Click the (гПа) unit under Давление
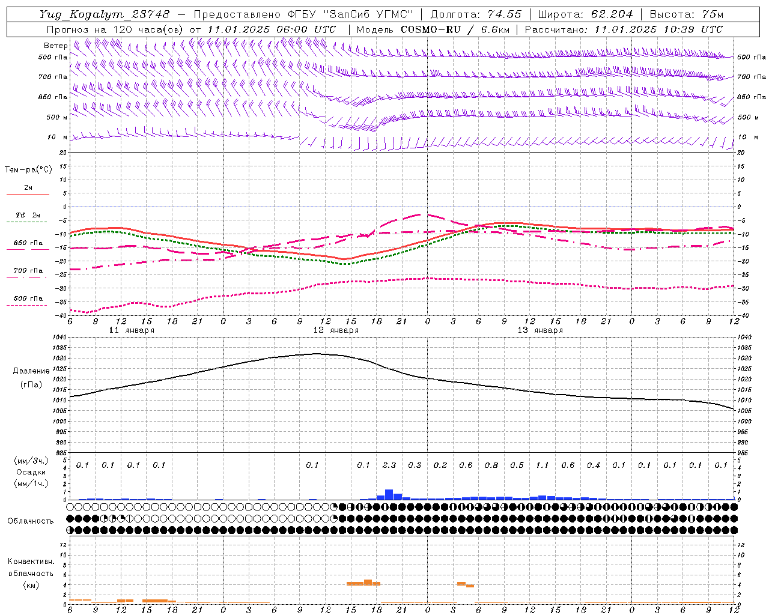This screenshot has width=769, height=615. click(x=31, y=384)
